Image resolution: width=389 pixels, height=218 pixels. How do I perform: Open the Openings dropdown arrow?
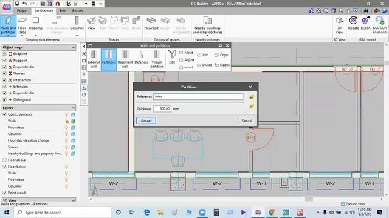36,35
